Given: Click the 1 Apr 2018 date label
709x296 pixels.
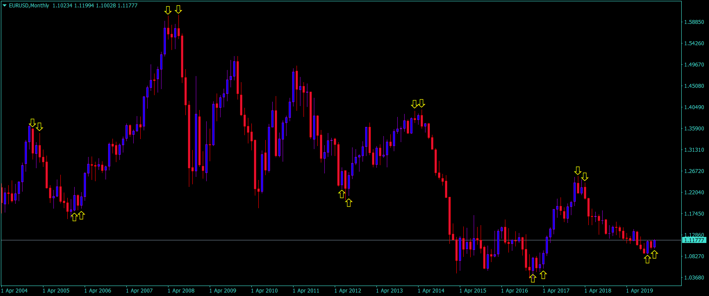Looking at the screenshot, I should click(598, 291).
